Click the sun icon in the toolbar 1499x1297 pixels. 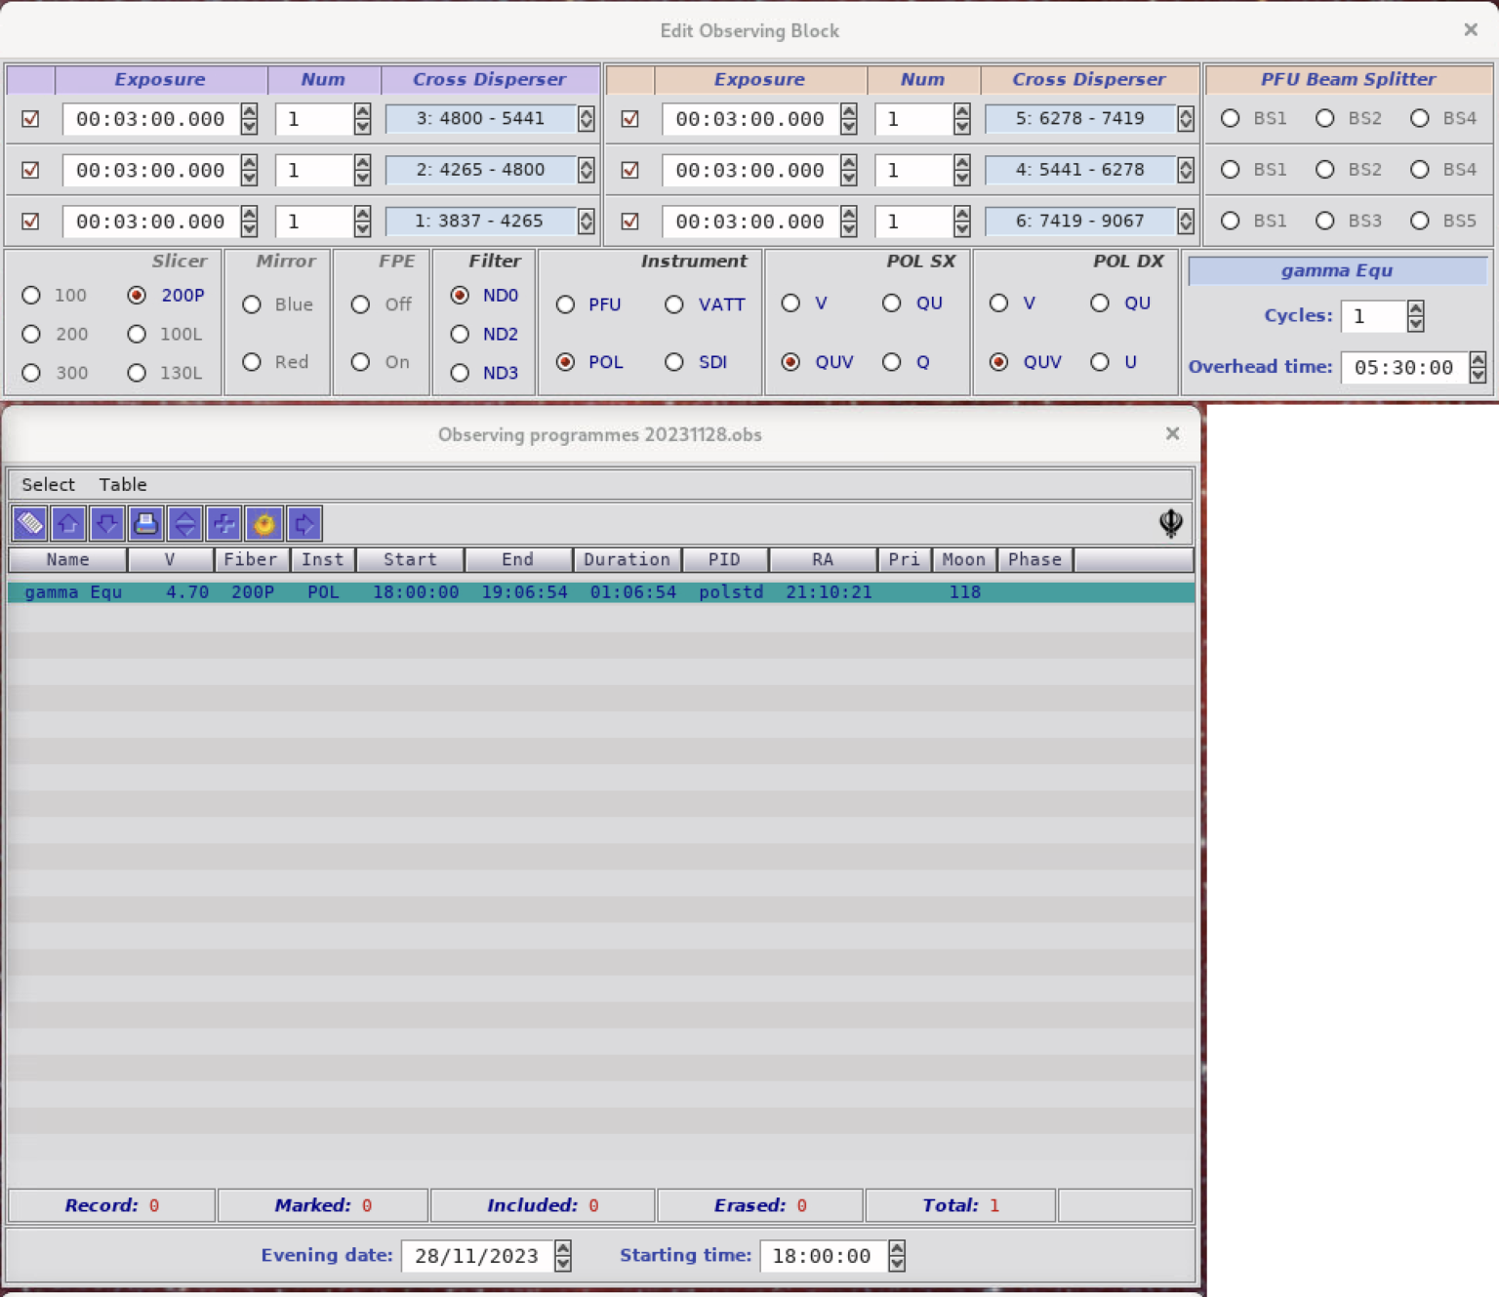[263, 524]
